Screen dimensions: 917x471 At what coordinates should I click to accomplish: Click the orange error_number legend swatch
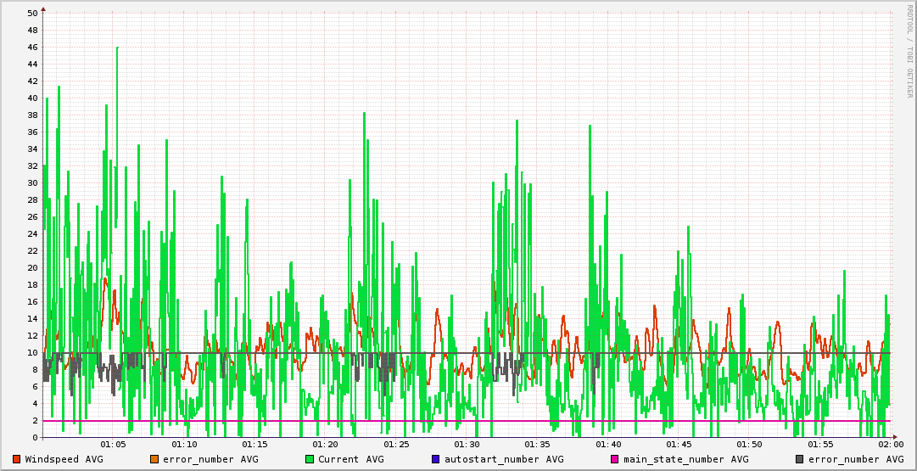(154, 459)
